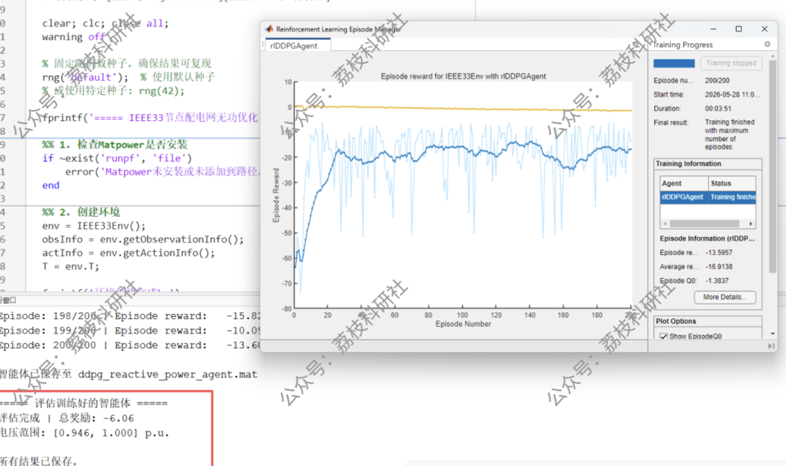
Task: Open the Training Progress panel options circle icon
Action: point(768,44)
